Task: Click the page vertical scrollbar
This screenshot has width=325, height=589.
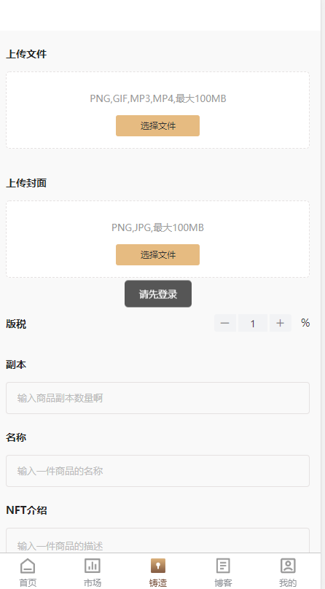Action: pyautogui.click(x=323, y=294)
